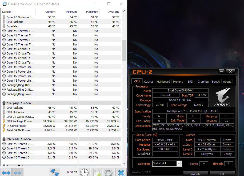Image resolution: width=244 pixels, height=176 pixels.
Task: Click the Validate button in CPU-Z
Action: click(196, 174)
